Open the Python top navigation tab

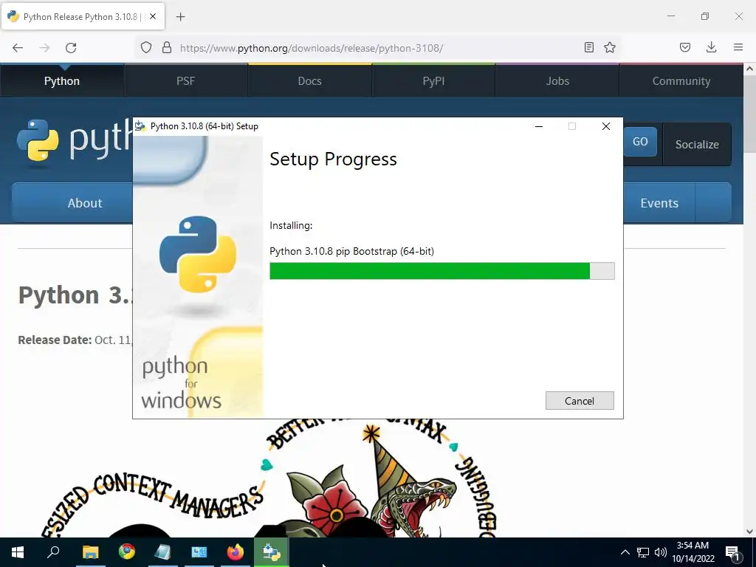point(62,81)
